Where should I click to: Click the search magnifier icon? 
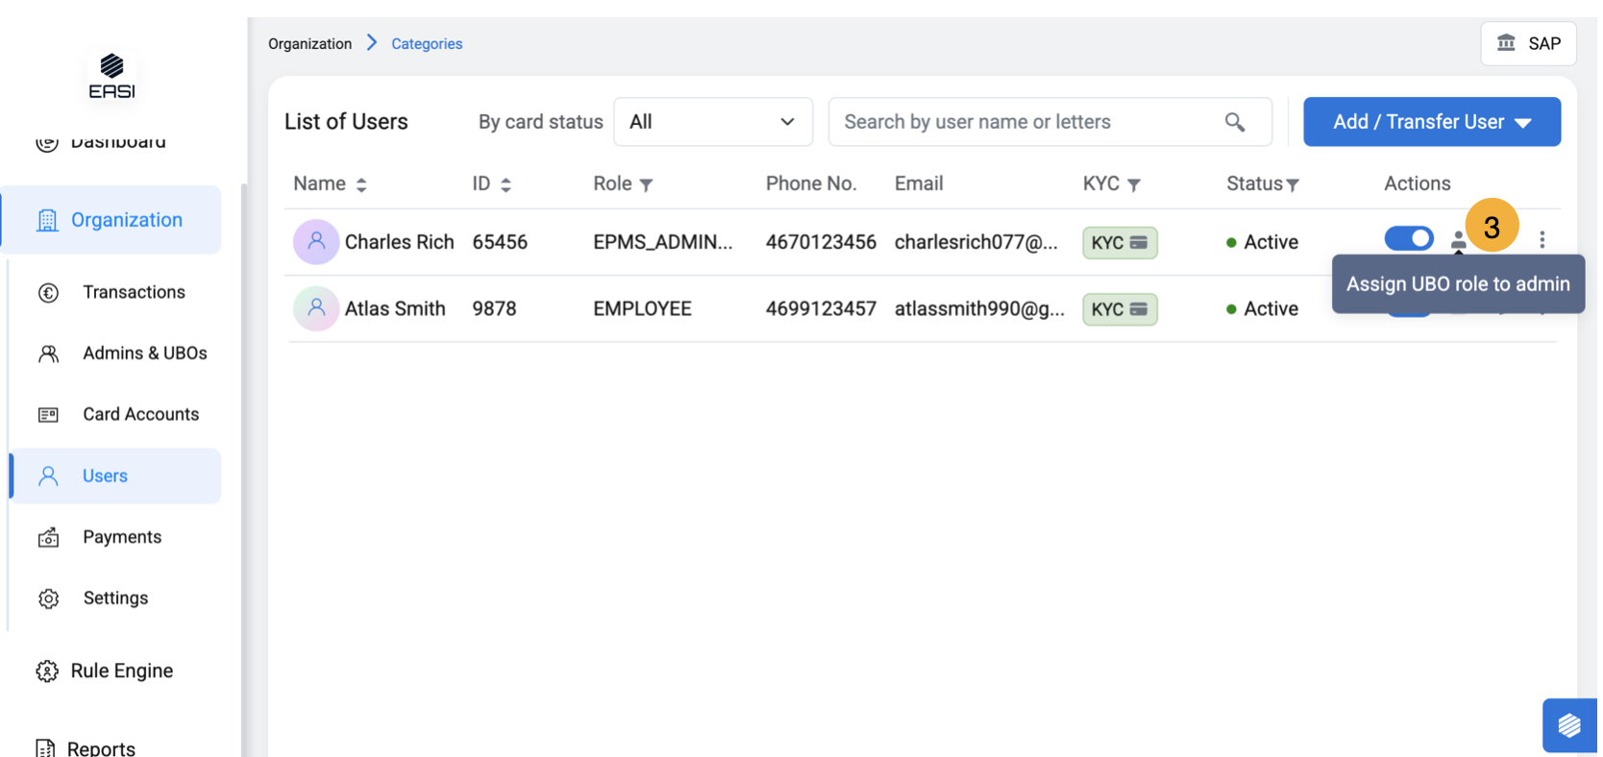coord(1235,122)
